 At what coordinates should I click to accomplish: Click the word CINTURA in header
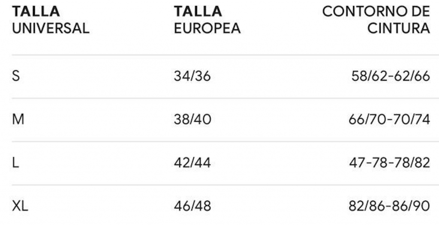pos(399,28)
